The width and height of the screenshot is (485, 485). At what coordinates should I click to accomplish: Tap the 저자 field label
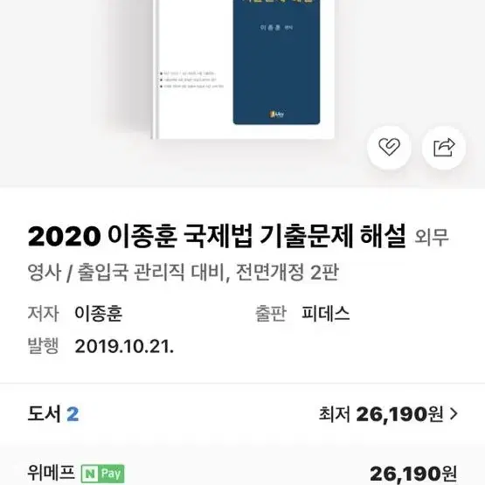[x=43, y=314]
